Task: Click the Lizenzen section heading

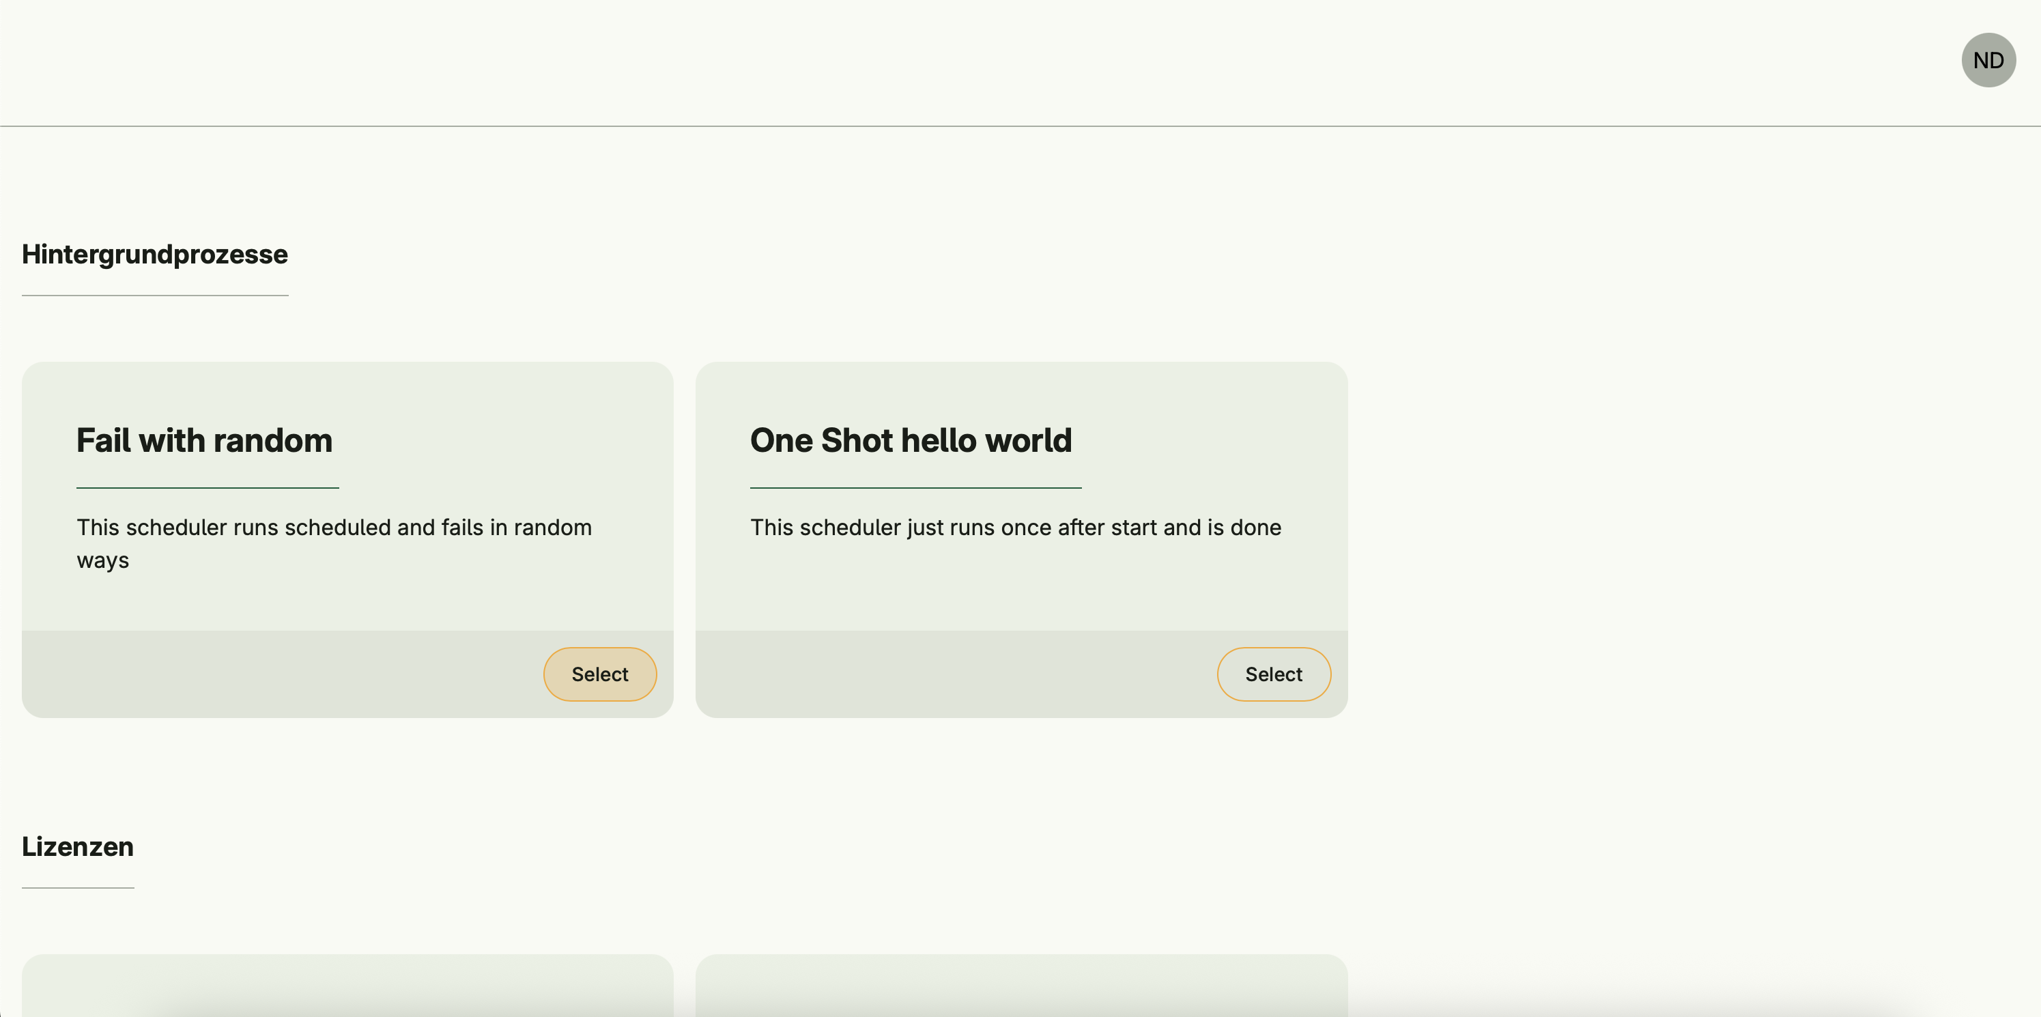Action: pos(78,847)
